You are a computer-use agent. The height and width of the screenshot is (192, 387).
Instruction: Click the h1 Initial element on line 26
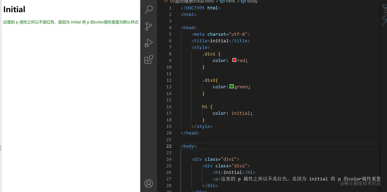(x=234, y=172)
